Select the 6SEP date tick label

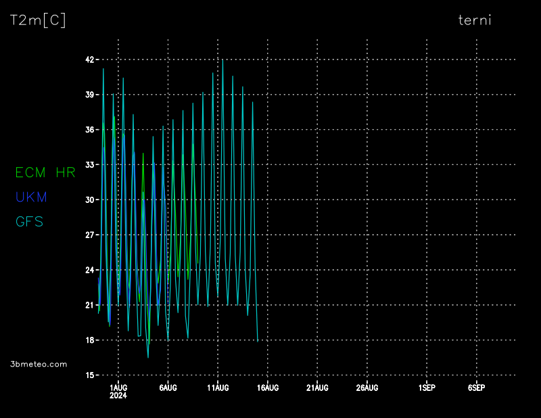pyautogui.click(x=477, y=388)
